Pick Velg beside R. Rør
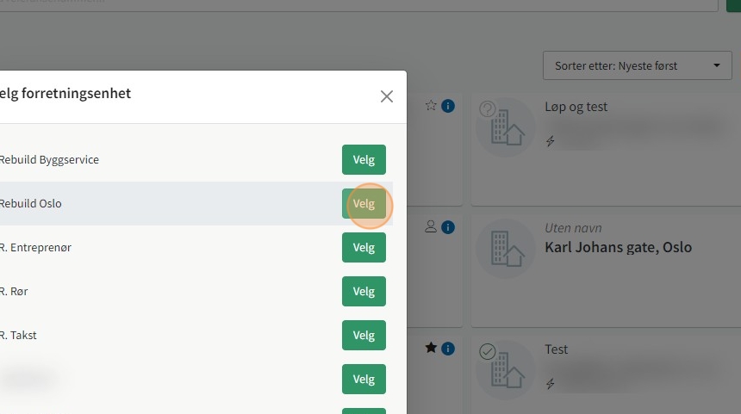The height and width of the screenshot is (414, 741). coord(364,291)
